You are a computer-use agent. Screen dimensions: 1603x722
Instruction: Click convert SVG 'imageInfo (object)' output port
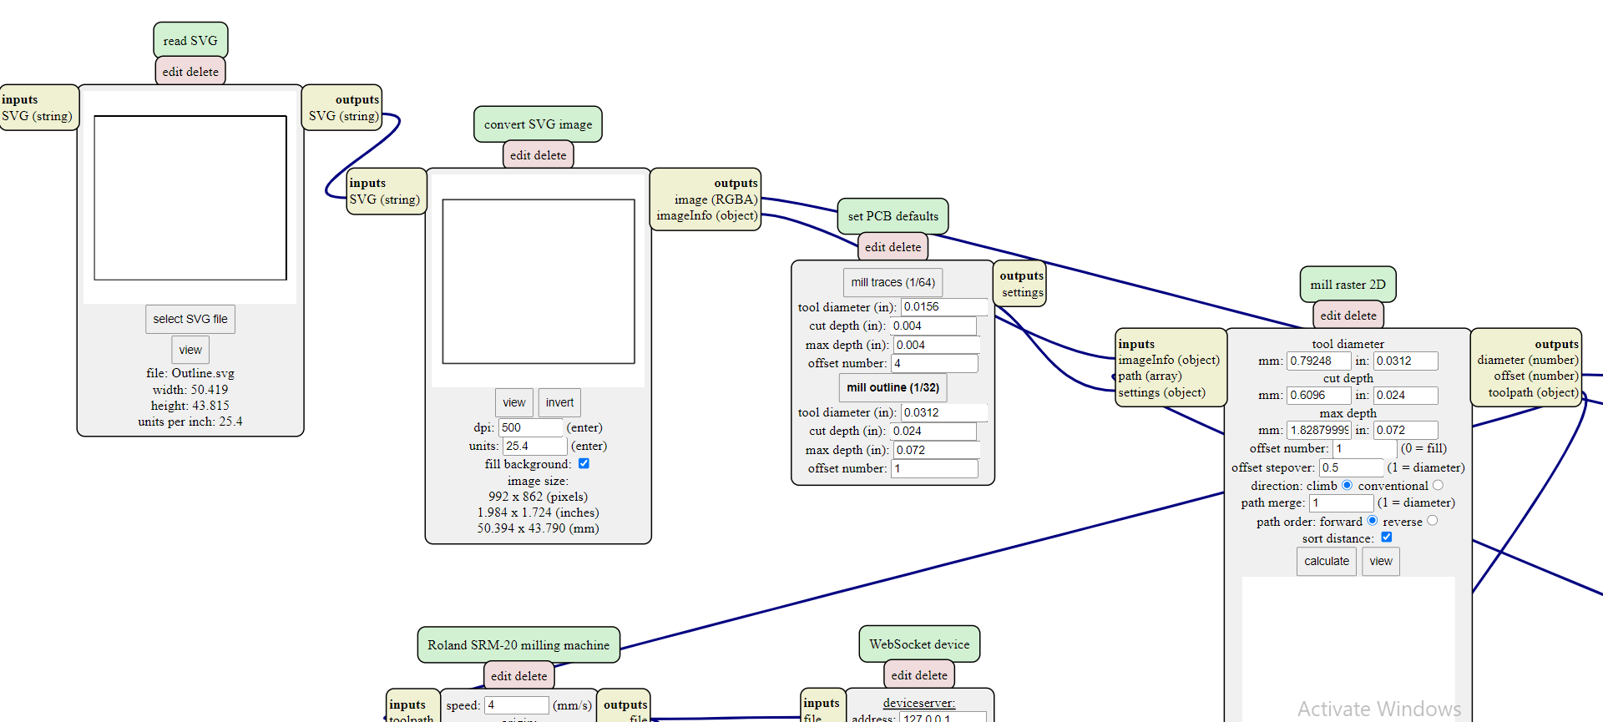707,215
